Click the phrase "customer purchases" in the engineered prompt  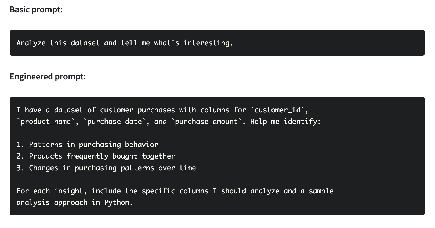point(137,110)
